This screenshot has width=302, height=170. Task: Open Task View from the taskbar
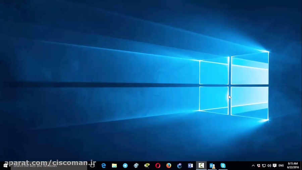tap(93, 166)
